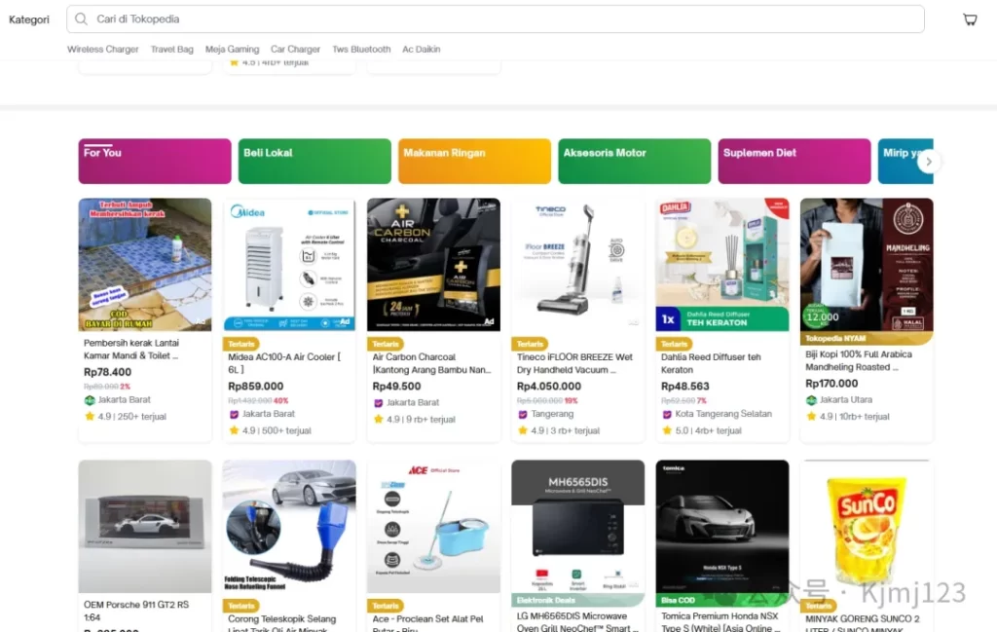This screenshot has width=997, height=632.
Task: Click the Tokopedia search field
Action: click(x=496, y=19)
